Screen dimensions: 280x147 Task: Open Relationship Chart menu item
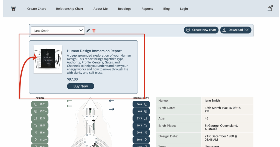(69, 9)
